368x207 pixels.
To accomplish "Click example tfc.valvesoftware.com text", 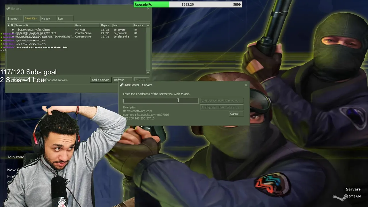I will click(137, 111).
